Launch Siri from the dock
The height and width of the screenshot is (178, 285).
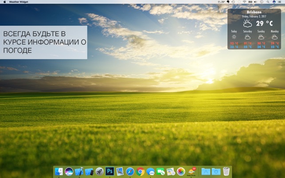pyautogui.click(x=69, y=171)
